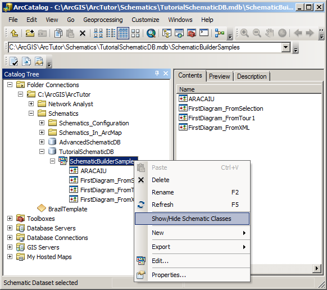The height and width of the screenshot is (290, 327).
Task: Open the Customize menu
Action: point(146,20)
